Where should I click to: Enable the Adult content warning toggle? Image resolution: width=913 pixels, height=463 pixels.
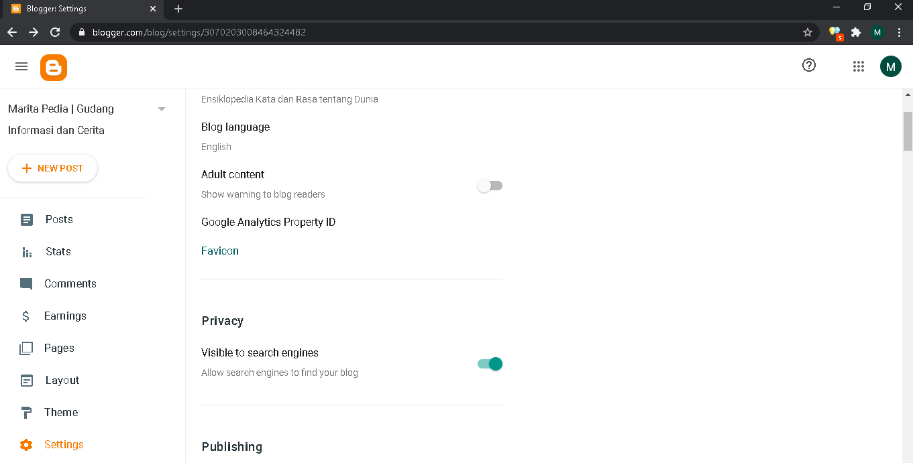point(490,186)
